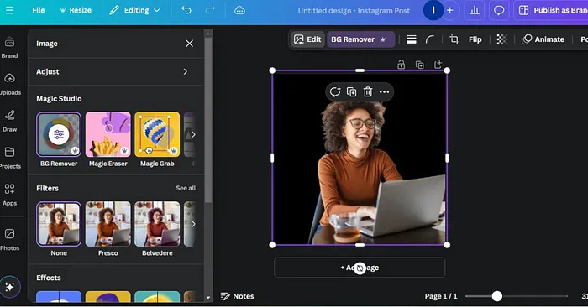This screenshot has height=307, width=588.
Task: Click the rotate-sparkle icon on the floating toolbar
Action: point(335,91)
